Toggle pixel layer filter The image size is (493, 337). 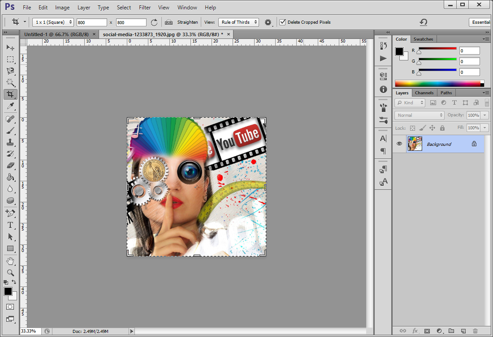pos(433,102)
